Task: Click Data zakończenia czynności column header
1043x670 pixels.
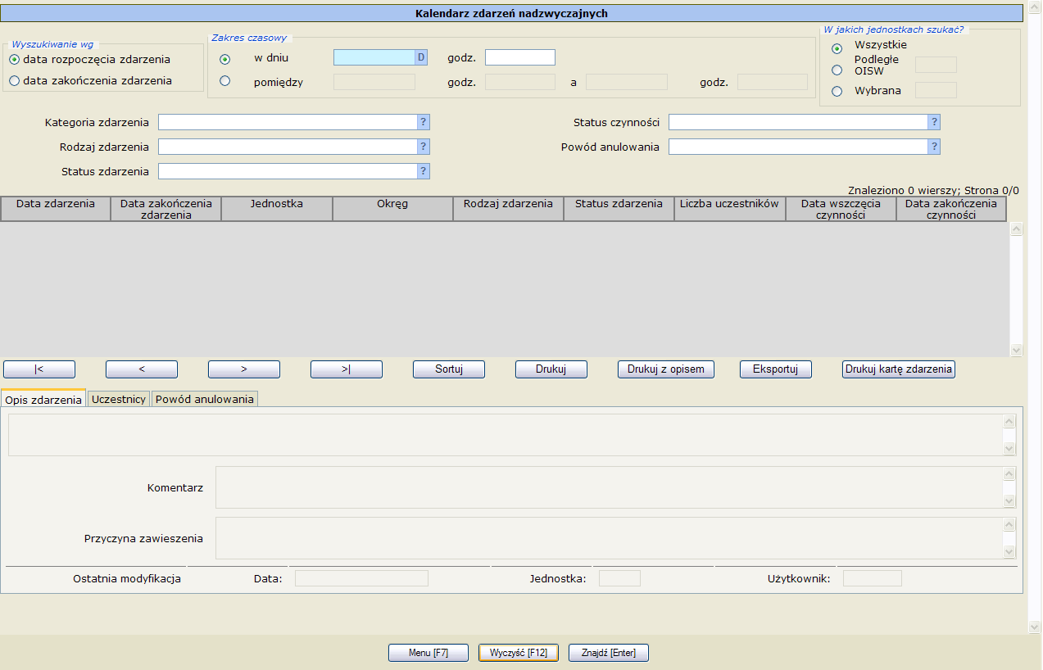Action: tap(951, 209)
